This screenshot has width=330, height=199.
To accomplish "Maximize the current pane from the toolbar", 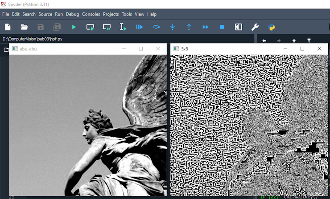I will [x=239, y=27].
